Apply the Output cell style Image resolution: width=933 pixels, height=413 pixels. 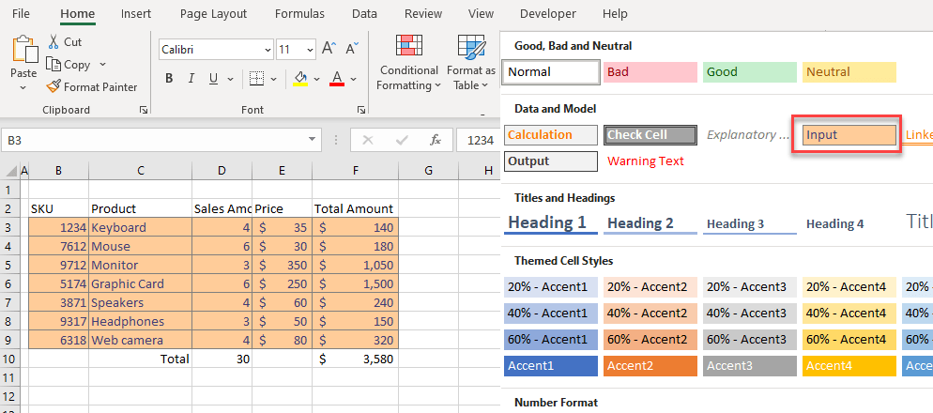(x=551, y=161)
